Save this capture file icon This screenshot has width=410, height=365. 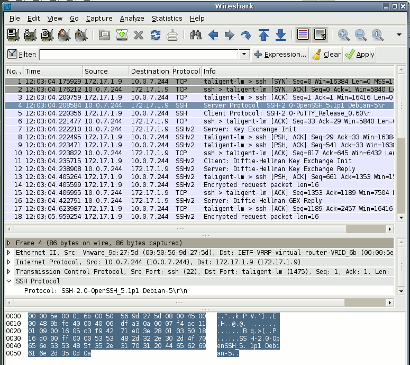(122, 35)
